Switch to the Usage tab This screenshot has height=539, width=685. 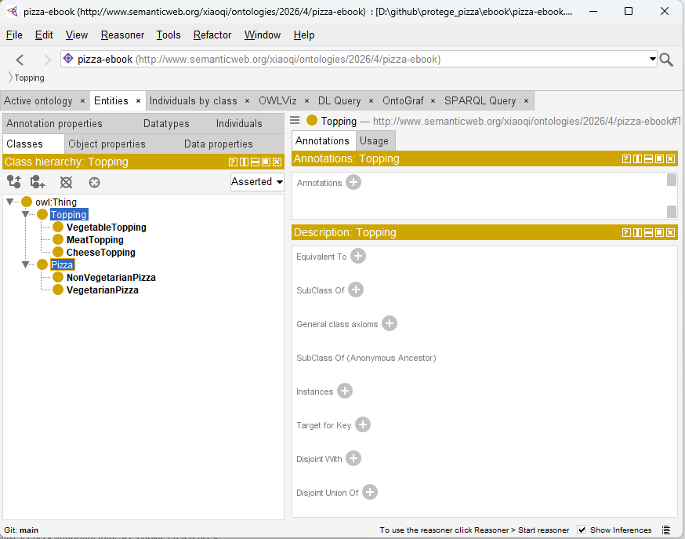pyautogui.click(x=374, y=140)
